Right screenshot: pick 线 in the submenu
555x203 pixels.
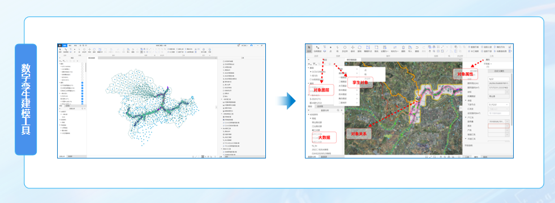(x=365, y=74)
